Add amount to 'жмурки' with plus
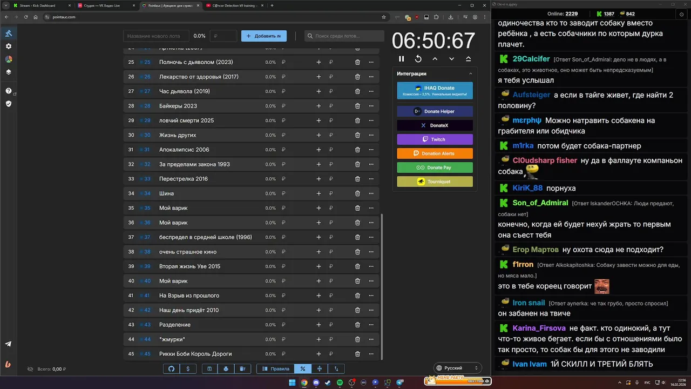Screen dimensions: 691x389 point(319,339)
